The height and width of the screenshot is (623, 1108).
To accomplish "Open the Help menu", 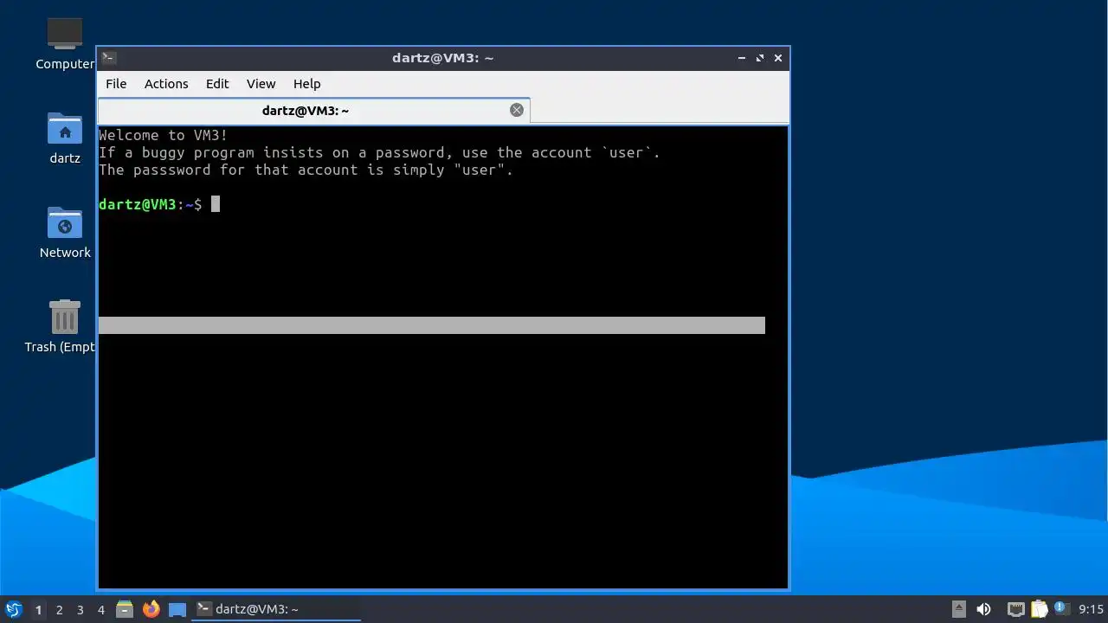I will click(306, 84).
